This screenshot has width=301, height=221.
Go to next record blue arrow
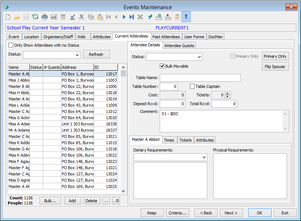tap(124, 17)
